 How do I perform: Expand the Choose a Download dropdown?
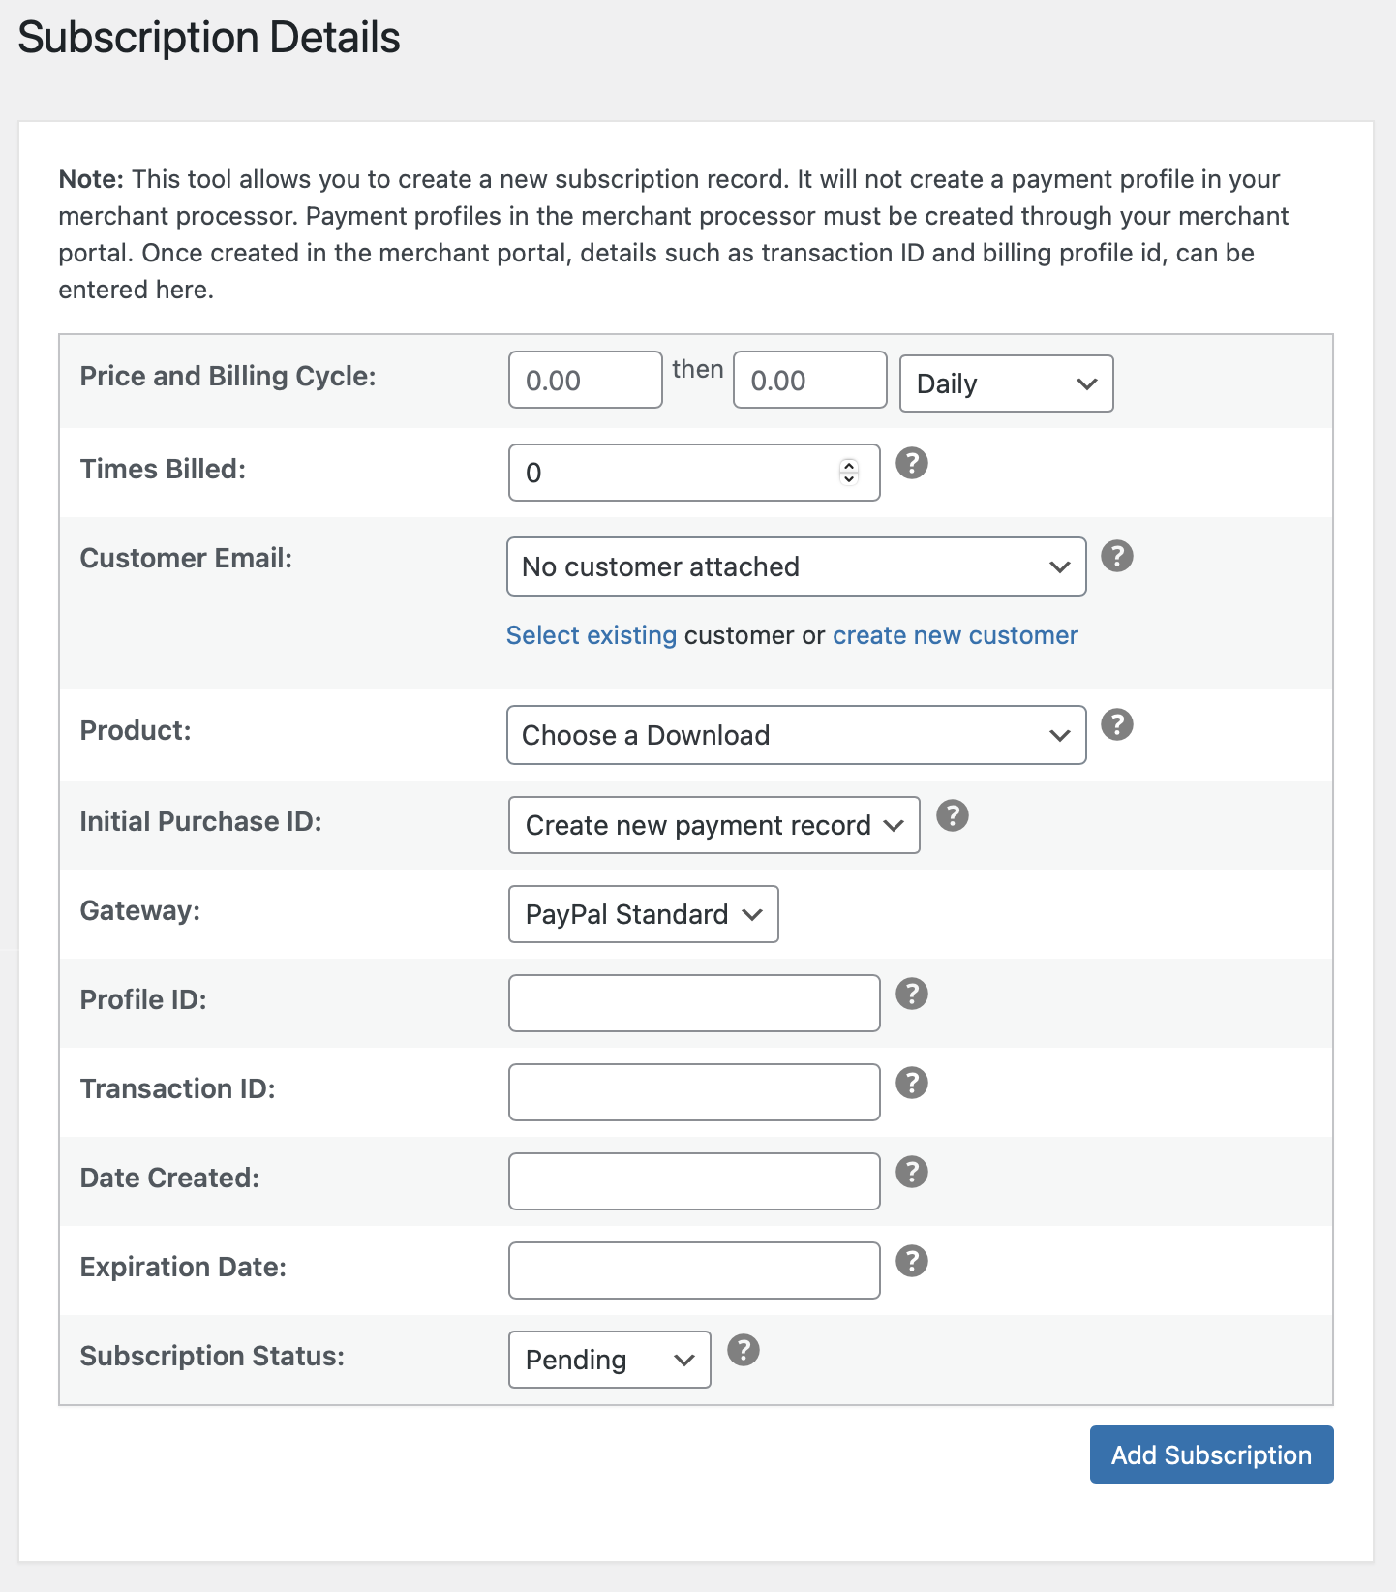[x=796, y=736]
